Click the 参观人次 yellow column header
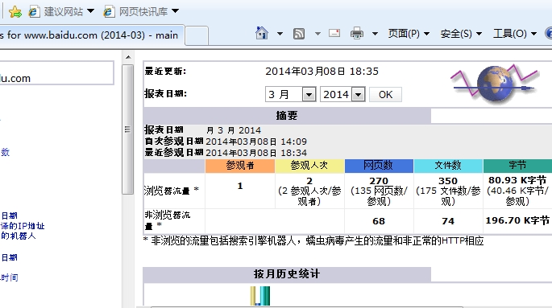 [309, 166]
